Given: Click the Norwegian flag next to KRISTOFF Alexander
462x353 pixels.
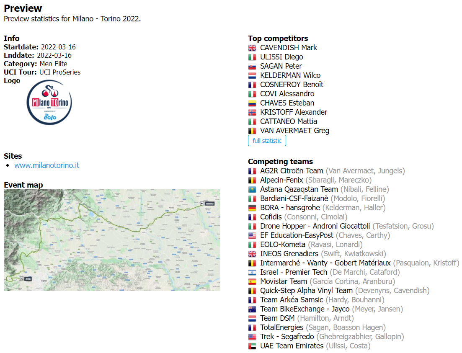Looking at the screenshot, I should (x=252, y=112).
